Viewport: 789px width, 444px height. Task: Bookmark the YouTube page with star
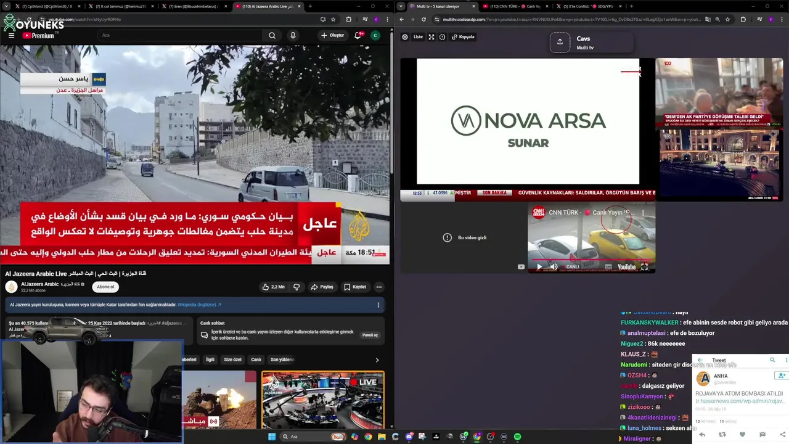(333, 19)
